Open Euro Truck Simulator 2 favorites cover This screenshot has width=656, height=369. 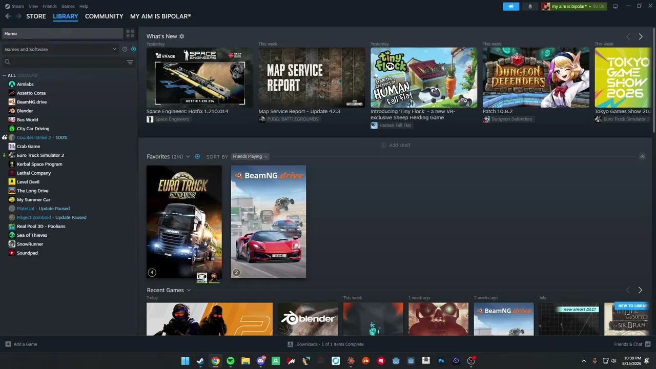pyautogui.click(x=184, y=221)
